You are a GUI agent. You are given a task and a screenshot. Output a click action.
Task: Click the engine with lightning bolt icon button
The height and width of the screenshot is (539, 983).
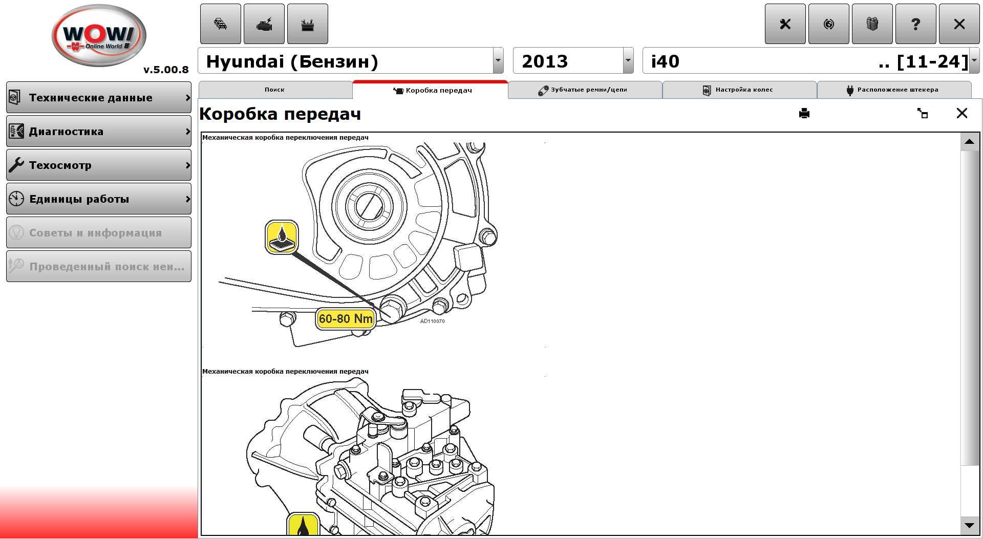click(x=264, y=24)
